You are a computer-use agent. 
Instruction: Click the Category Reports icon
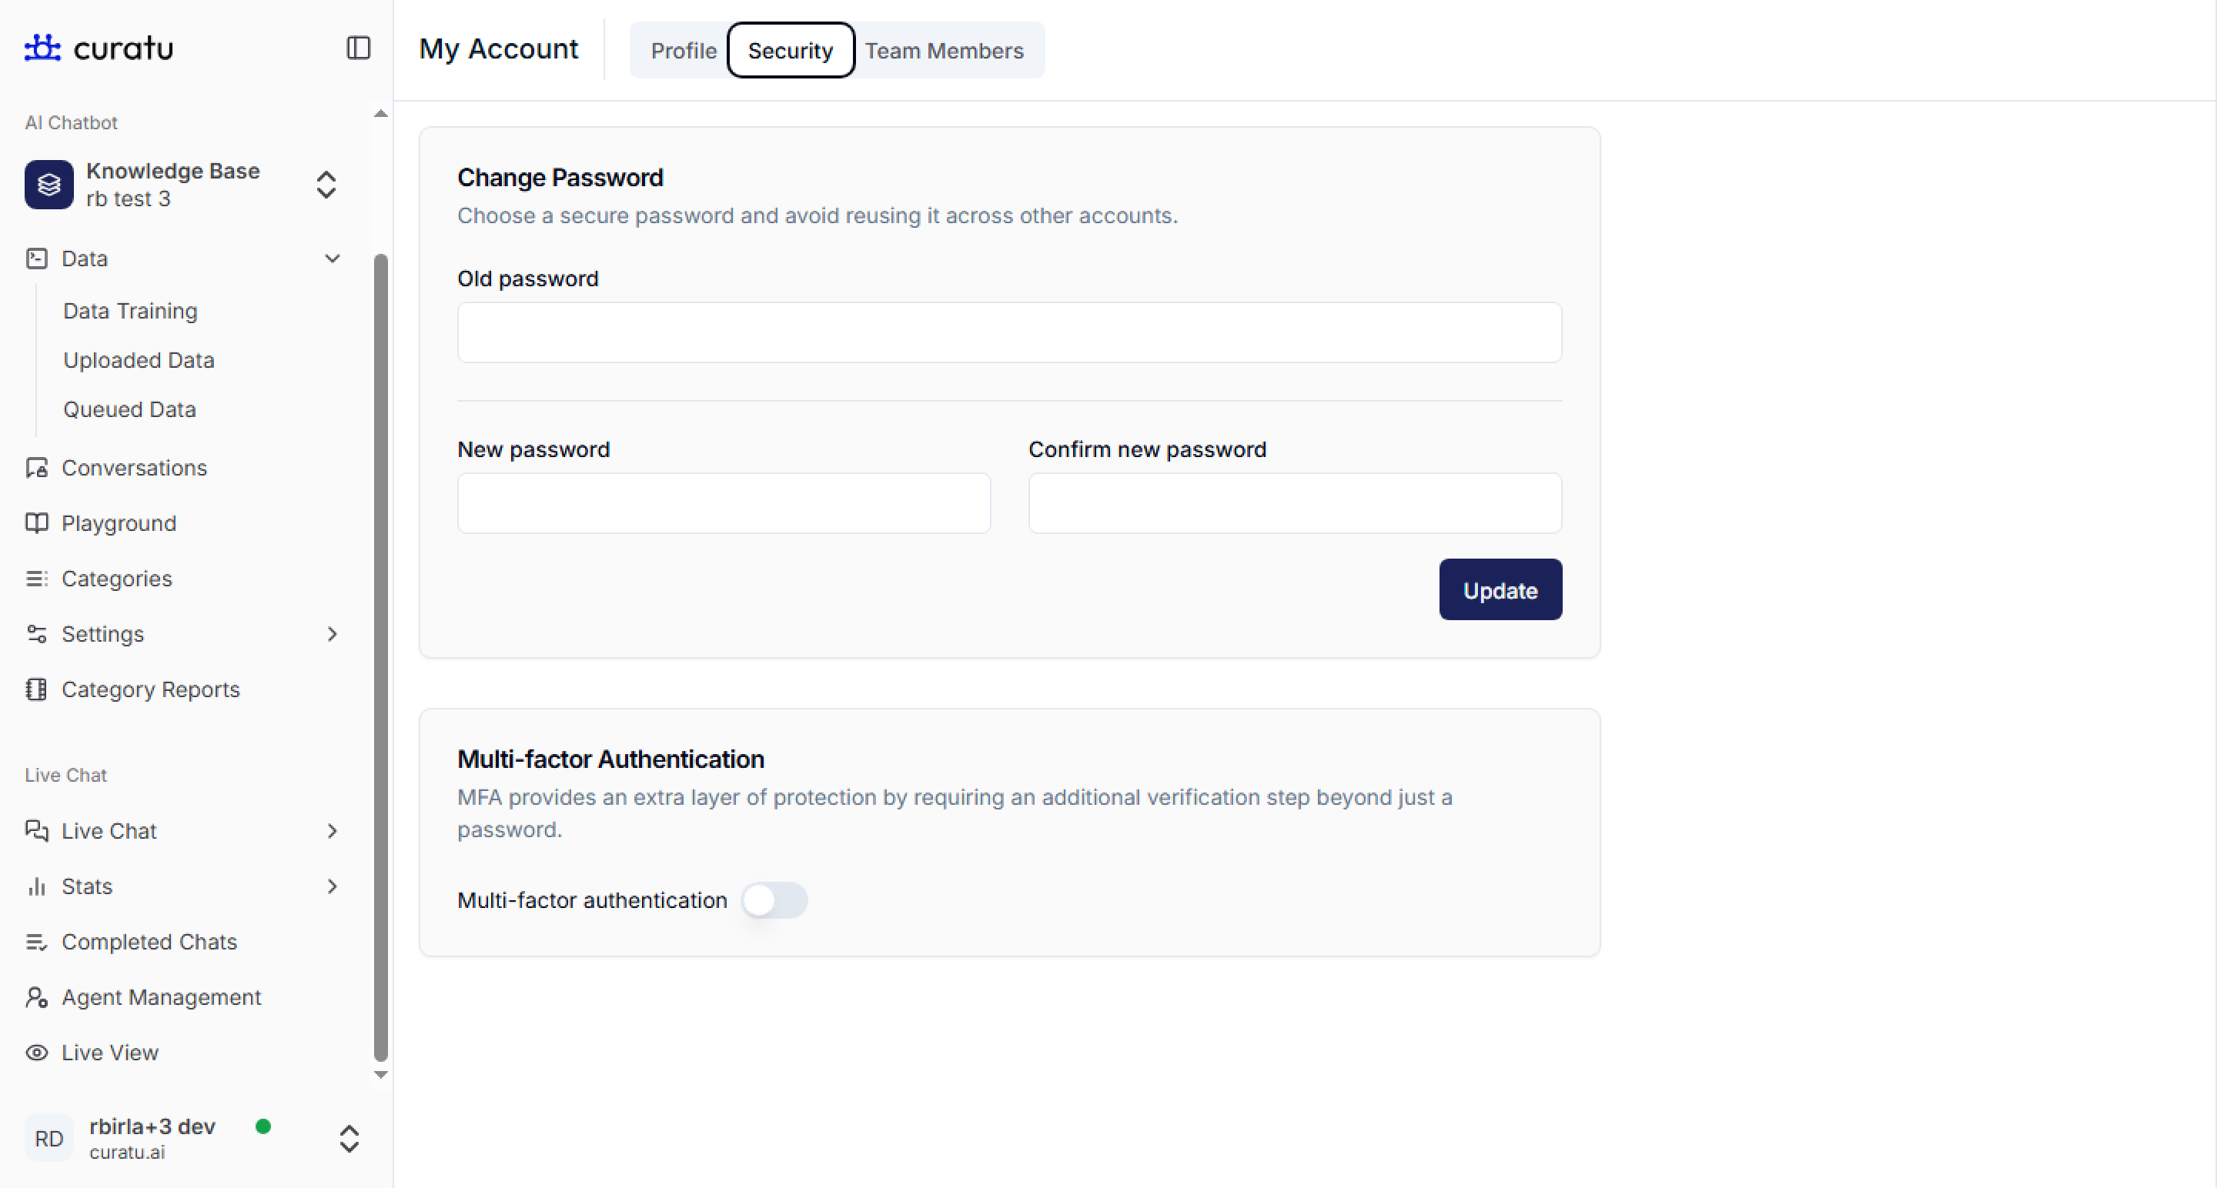click(36, 689)
